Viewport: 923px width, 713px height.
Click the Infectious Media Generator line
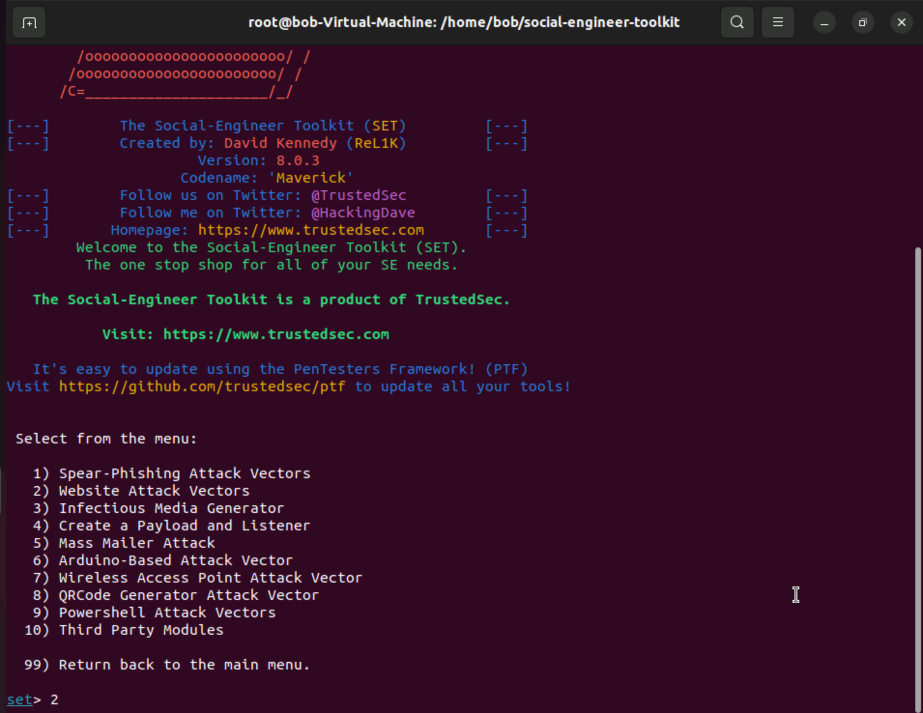pyautogui.click(x=171, y=508)
